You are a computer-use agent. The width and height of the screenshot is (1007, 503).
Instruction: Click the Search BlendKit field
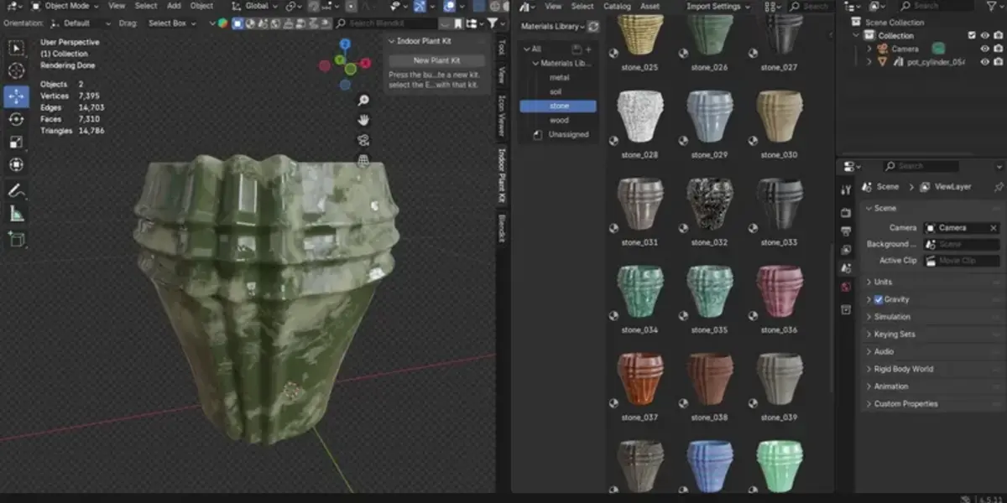click(x=384, y=23)
